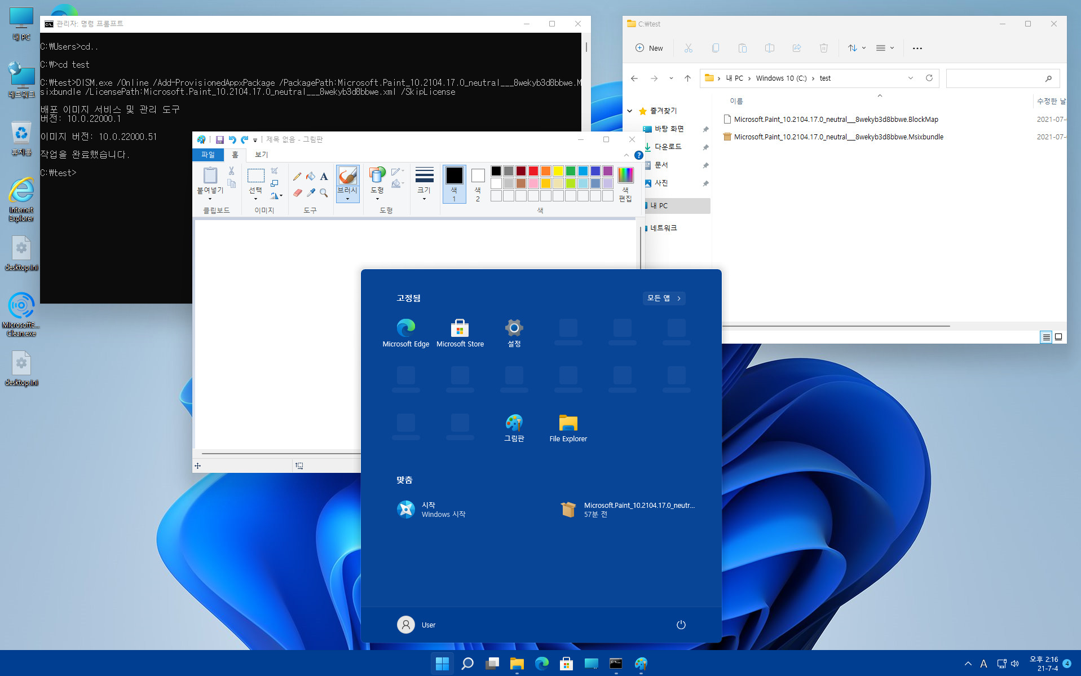Viewport: 1081px width, 676px height.
Task: Click the Undo arrow in Paint title bar
Action: (x=232, y=139)
